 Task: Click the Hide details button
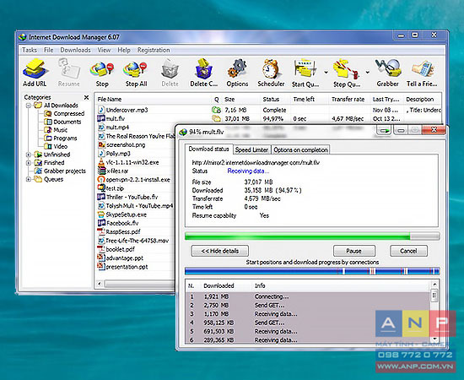pos(220,251)
